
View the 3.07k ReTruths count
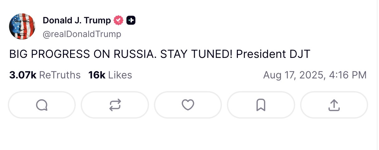tap(23, 75)
